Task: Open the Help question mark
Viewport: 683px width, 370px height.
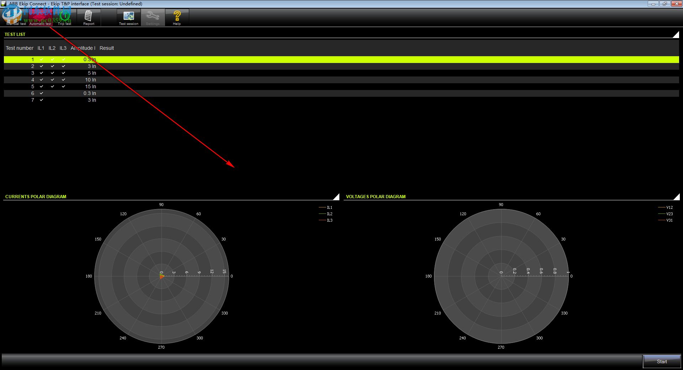Action: click(177, 17)
